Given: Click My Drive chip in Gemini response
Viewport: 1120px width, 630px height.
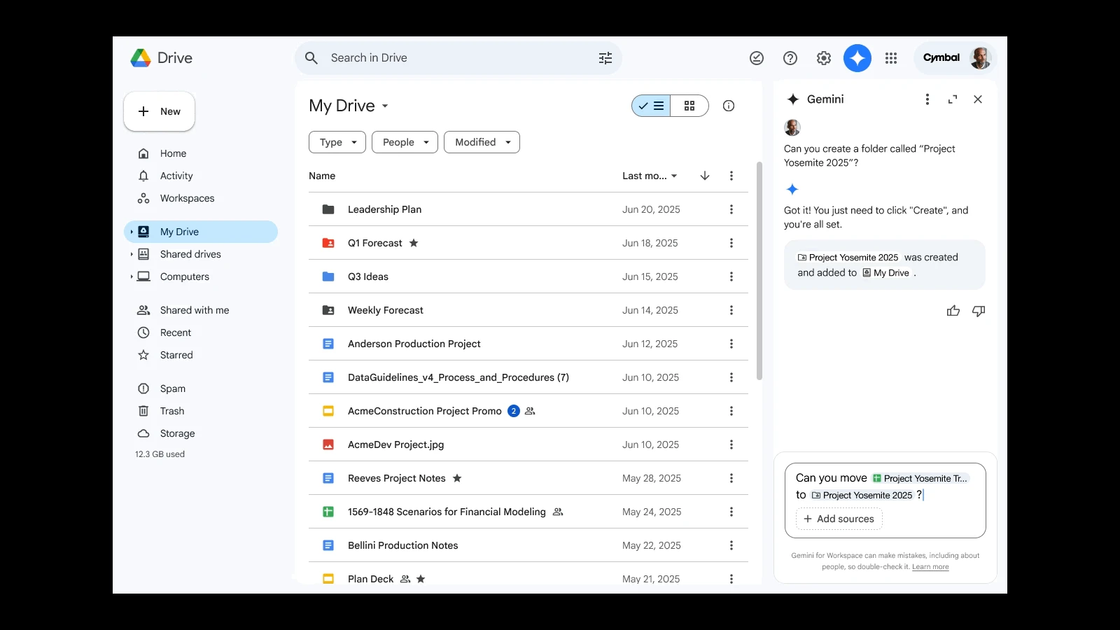Looking at the screenshot, I should tap(886, 273).
